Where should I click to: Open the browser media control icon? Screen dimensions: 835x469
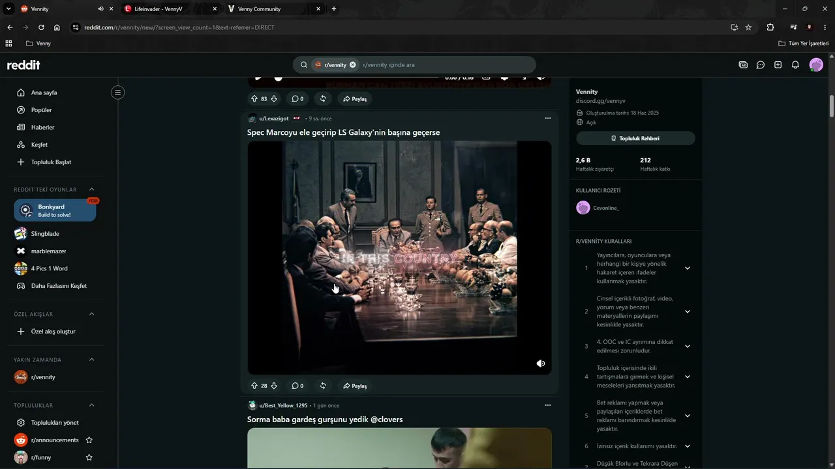click(x=793, y=27)
